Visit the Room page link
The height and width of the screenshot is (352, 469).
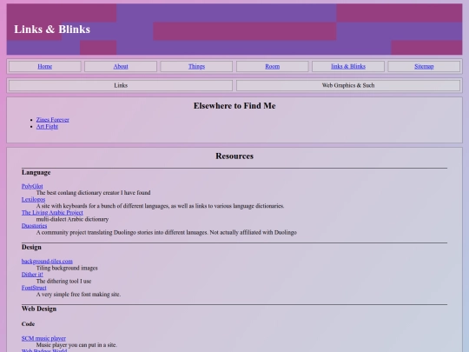pyautogui.click(x=272, y=66)
